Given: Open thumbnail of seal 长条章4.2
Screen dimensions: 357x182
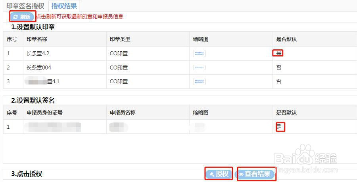Looking at the screenshot, I should (199, 53).
